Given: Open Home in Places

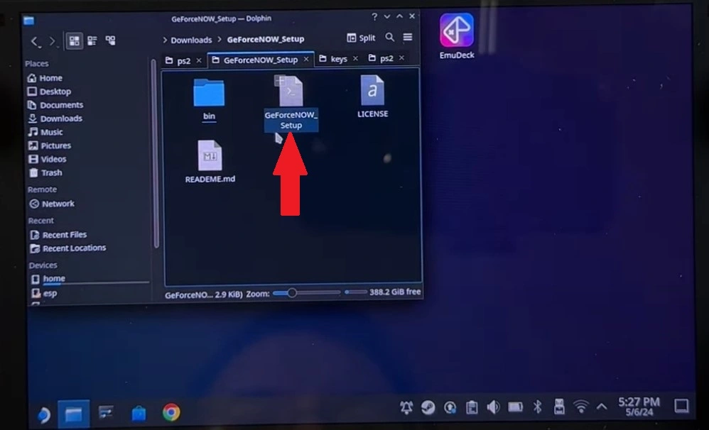Looking at the screenshot, I should point(45,78).
